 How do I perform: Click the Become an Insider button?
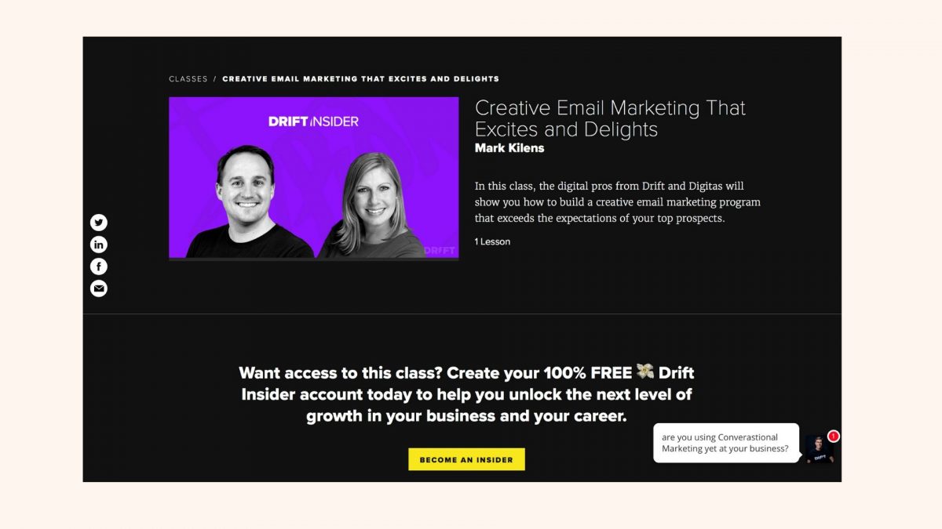tap(466, 459)
